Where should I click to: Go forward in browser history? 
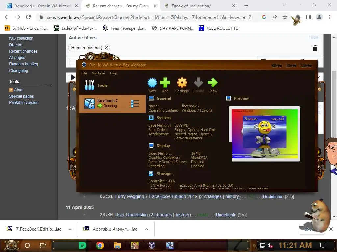[x=18, y=17]
